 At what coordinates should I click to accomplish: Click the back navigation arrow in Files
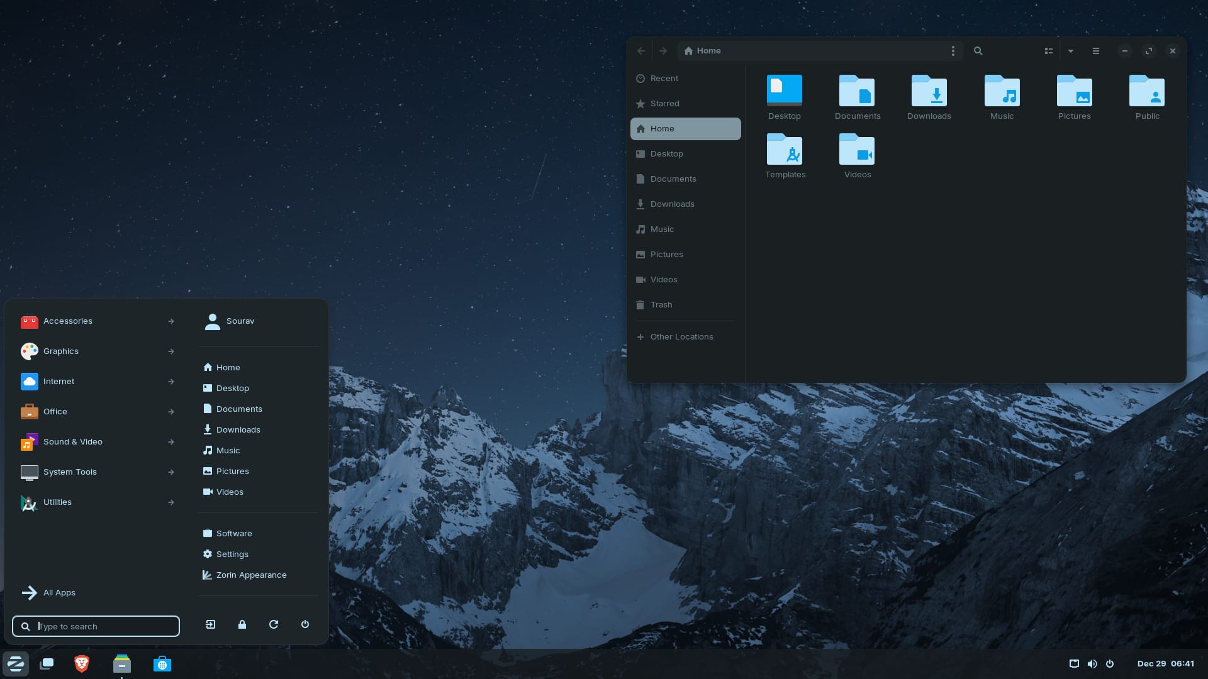point(641,51)
